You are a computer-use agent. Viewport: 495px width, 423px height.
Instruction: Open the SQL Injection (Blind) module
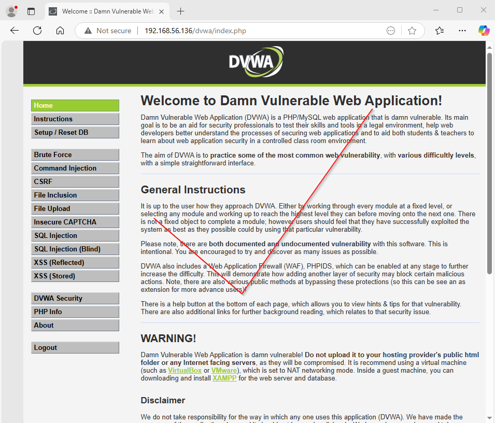[x=75, y=249]
